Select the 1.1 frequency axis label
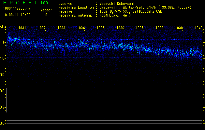The height and width of the screenshot is (130, 205). tap(3, 42)
